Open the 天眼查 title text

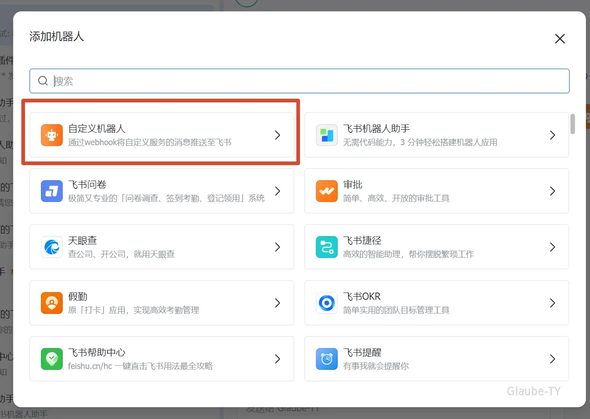(83, 241)
